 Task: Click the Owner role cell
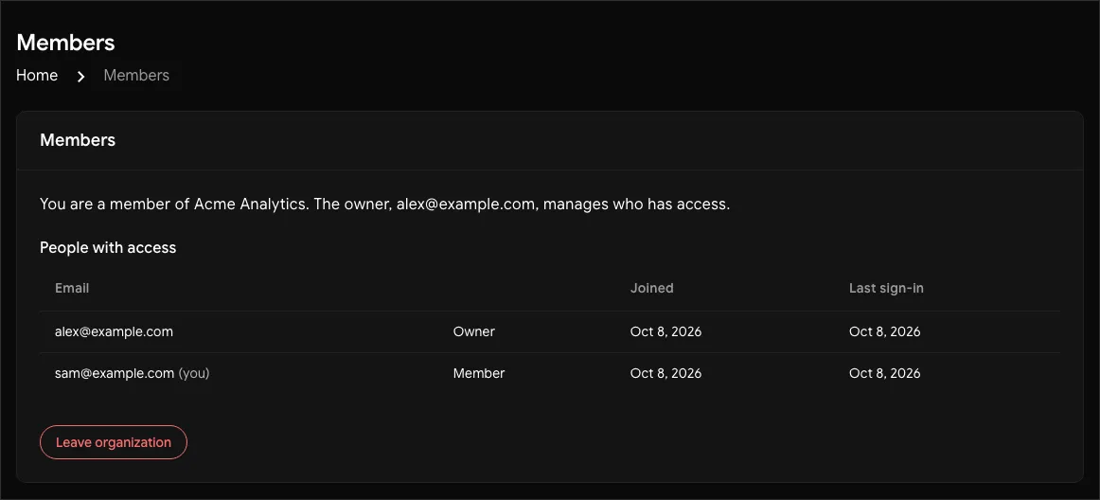click(474, 331)
